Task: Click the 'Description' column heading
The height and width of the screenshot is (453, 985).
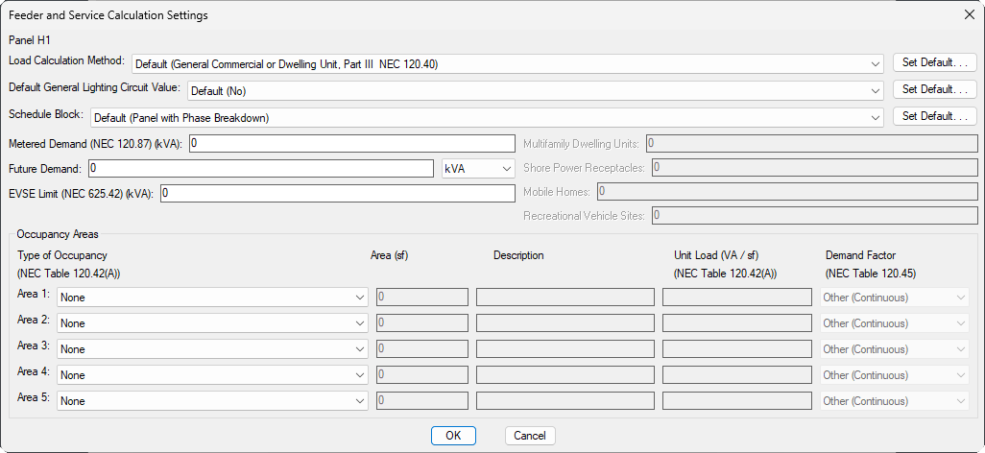Action: pyautogui.click(x=518, y=255)
